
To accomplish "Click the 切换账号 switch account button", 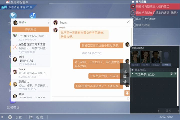I will (x=30, y=29).
